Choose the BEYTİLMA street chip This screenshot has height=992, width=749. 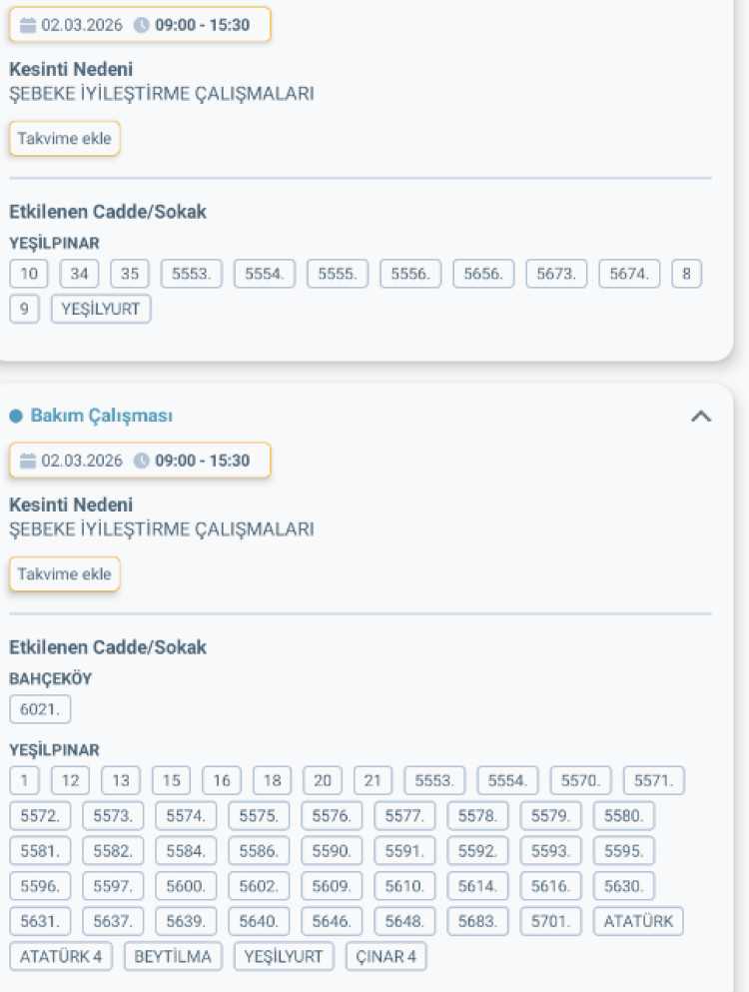[x=174, y=956]
